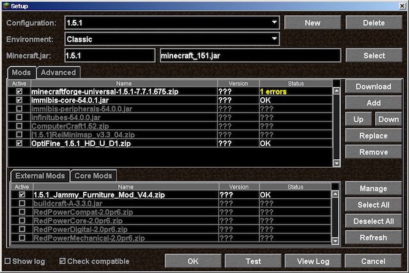Enable buildcraft-A-3.3.0.jar checkbox

(x=22, y=203)
